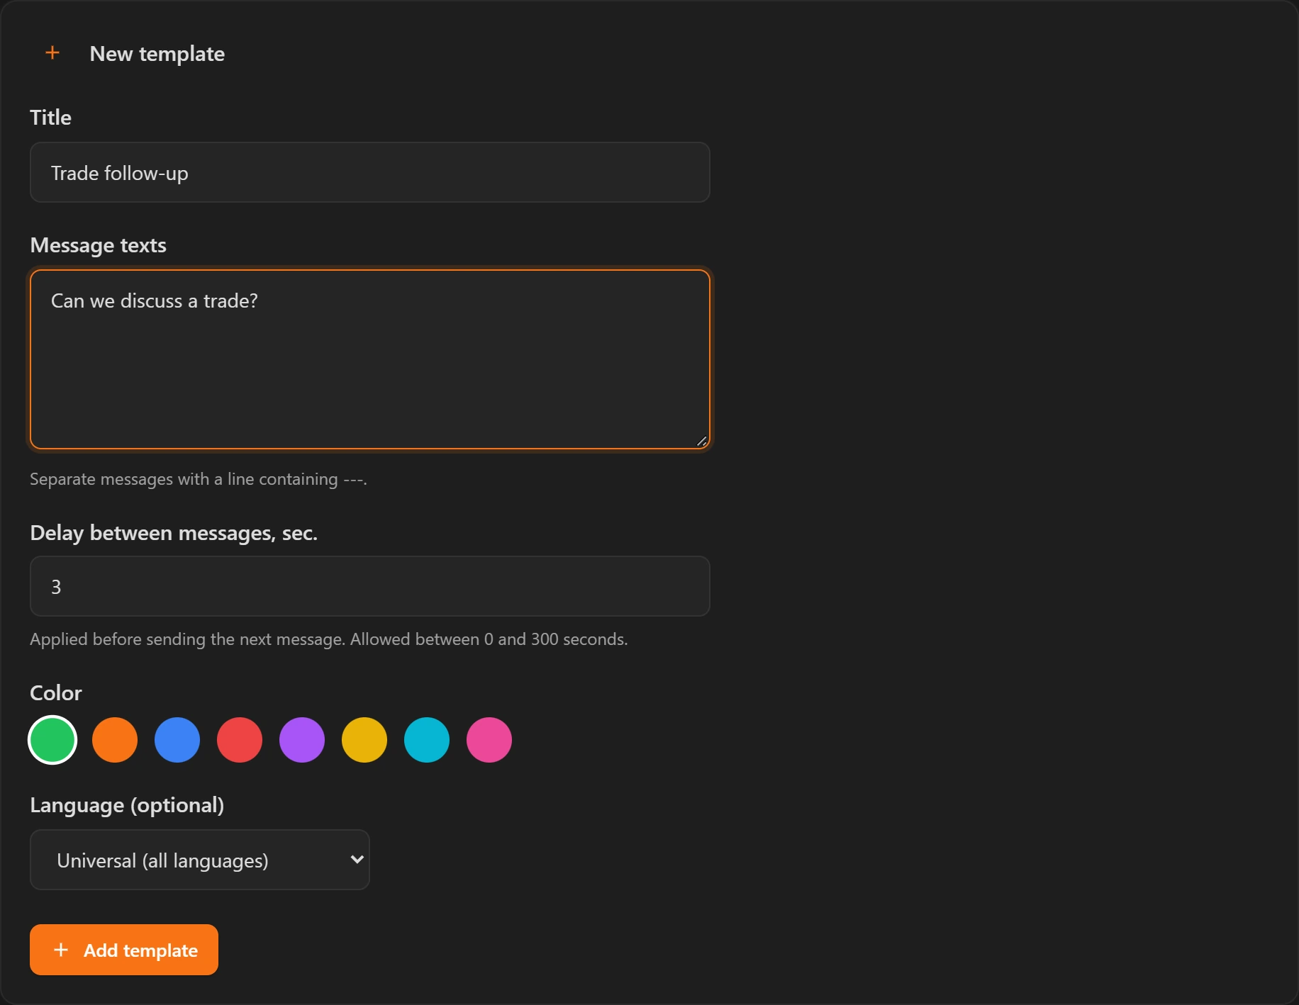Viewport: 1299px width, 1005px height.
Task: Focus the Message texts textarea
Action: tap(369, 359)
